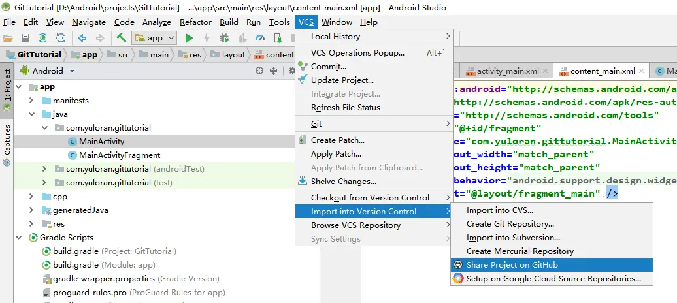Click the Profile app gauge icon
This screenshot has width=677, height=303.
click(260, 38)
